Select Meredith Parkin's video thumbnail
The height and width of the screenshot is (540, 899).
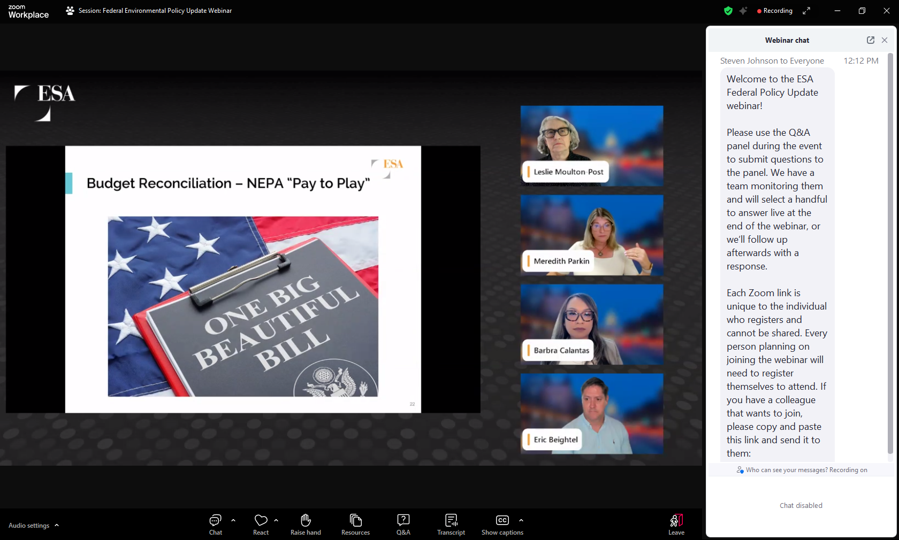click(x=591, y=235)
